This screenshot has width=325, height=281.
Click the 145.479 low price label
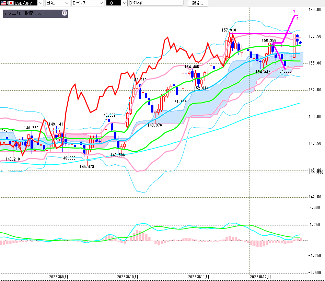pos(86,167)
